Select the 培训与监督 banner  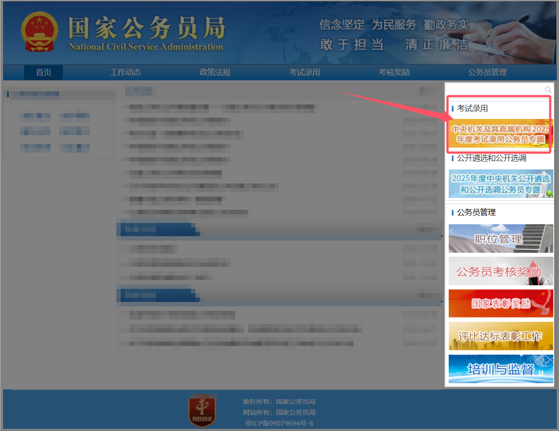coord(501,369)
